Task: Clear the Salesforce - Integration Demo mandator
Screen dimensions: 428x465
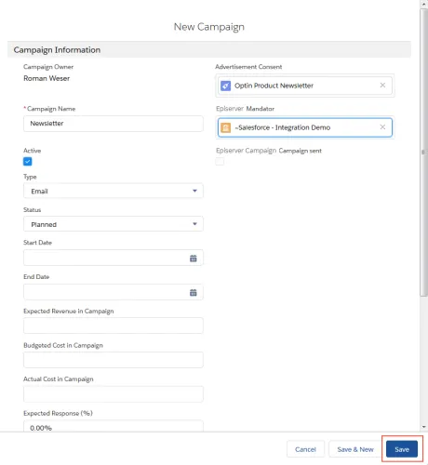Action: [x=382, y=127]
